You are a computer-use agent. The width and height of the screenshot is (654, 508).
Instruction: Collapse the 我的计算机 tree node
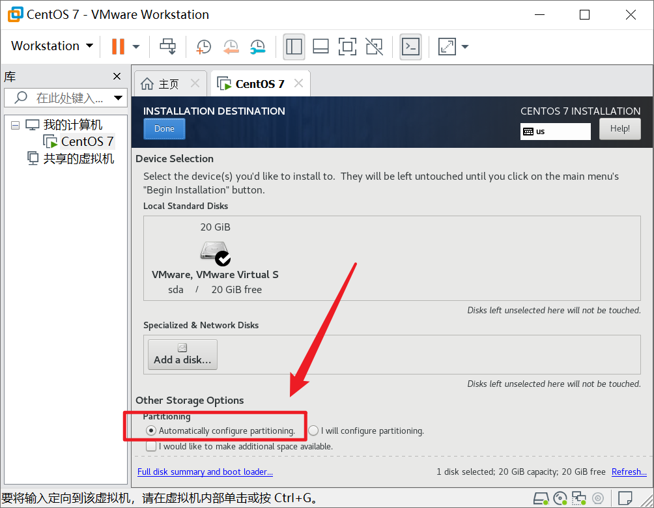coord(15,125)
